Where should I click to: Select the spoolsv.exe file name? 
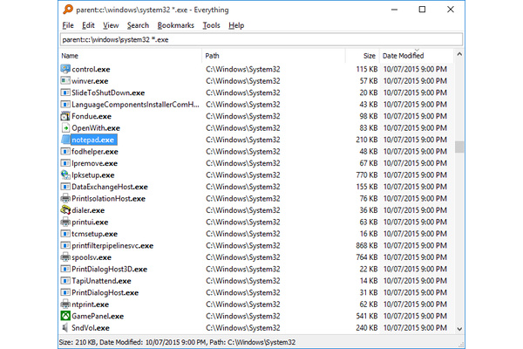[x=92, y=257]
